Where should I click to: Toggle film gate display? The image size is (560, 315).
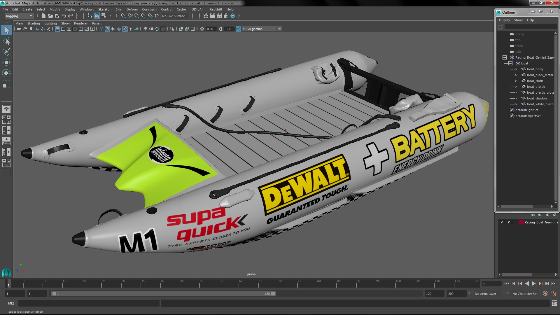[63, 29]
